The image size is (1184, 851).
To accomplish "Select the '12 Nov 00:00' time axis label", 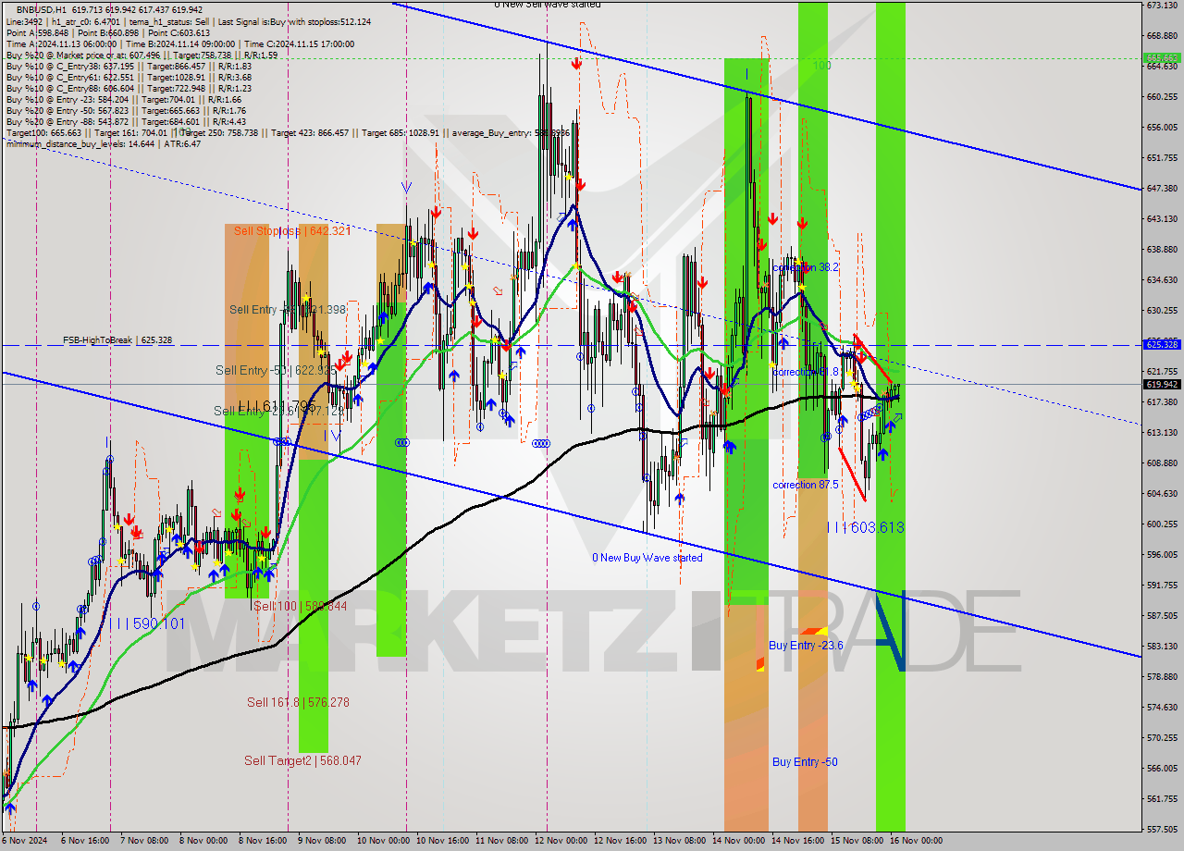I will (x=561, y=841).
